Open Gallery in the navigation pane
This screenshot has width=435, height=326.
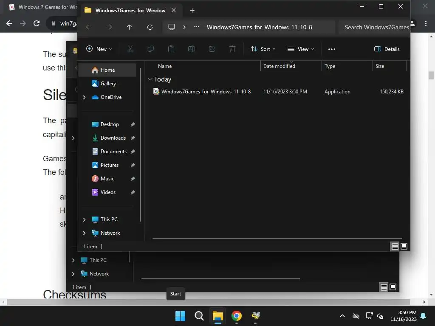click(x=107, y=84)
